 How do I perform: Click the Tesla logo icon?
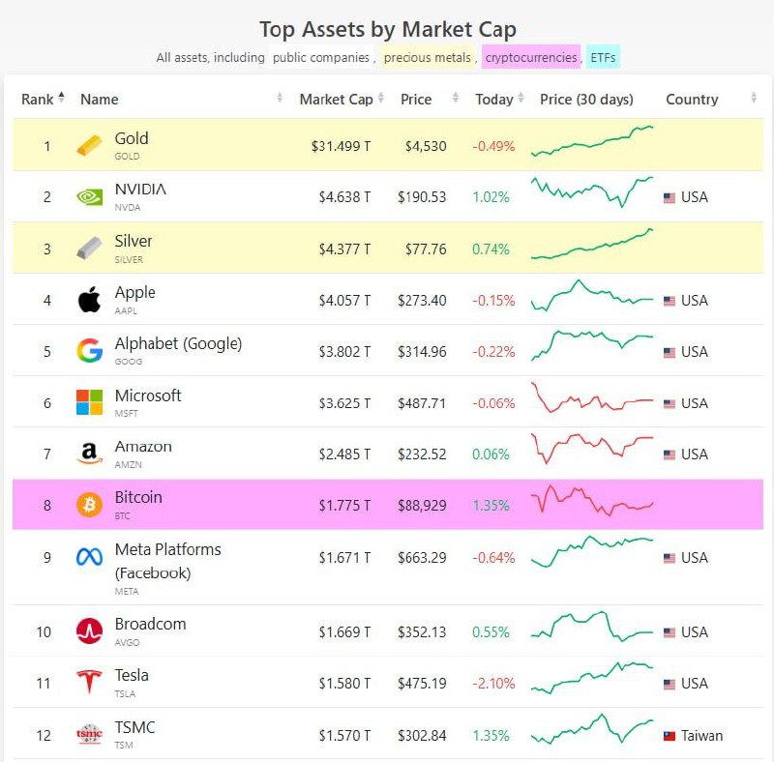(89, 683)
